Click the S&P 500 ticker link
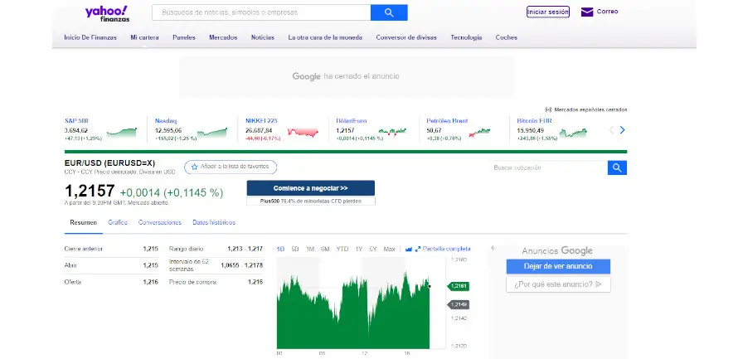This screenshot has width=738, height=359. tap(76, 121)
